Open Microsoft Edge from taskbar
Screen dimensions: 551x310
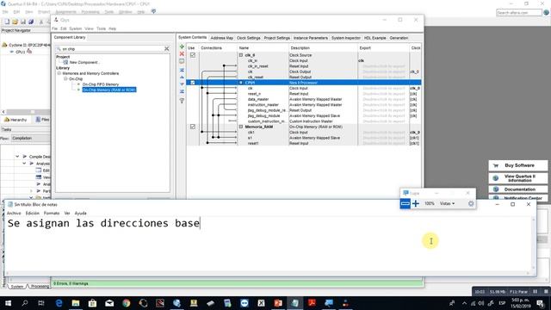[x=59, y=303]
